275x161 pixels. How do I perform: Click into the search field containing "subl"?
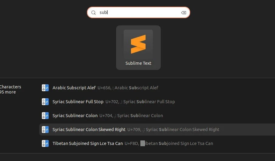point(140,13)
